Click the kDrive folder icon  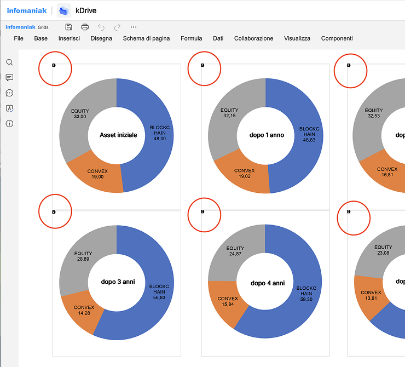click(64, 10)
